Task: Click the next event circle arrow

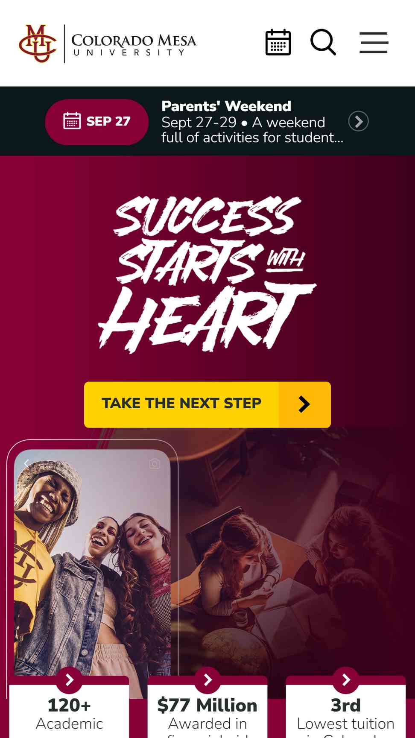Action: tap(358, 121)
